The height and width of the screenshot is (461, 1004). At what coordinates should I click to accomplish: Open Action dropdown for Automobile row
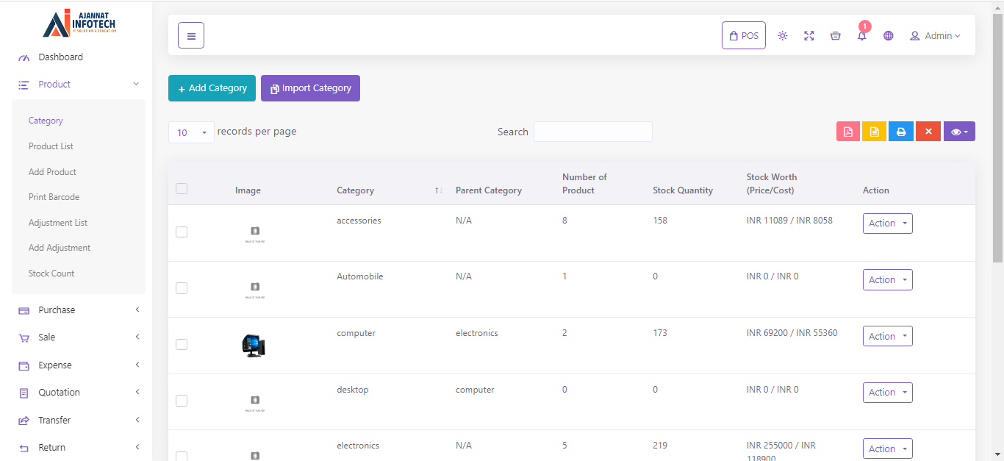click(x=887, y=279)
